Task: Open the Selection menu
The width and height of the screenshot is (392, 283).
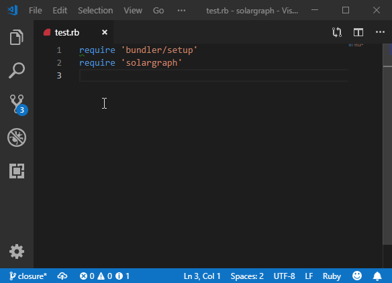Action: pyautogui.click(x=95, y=11)
